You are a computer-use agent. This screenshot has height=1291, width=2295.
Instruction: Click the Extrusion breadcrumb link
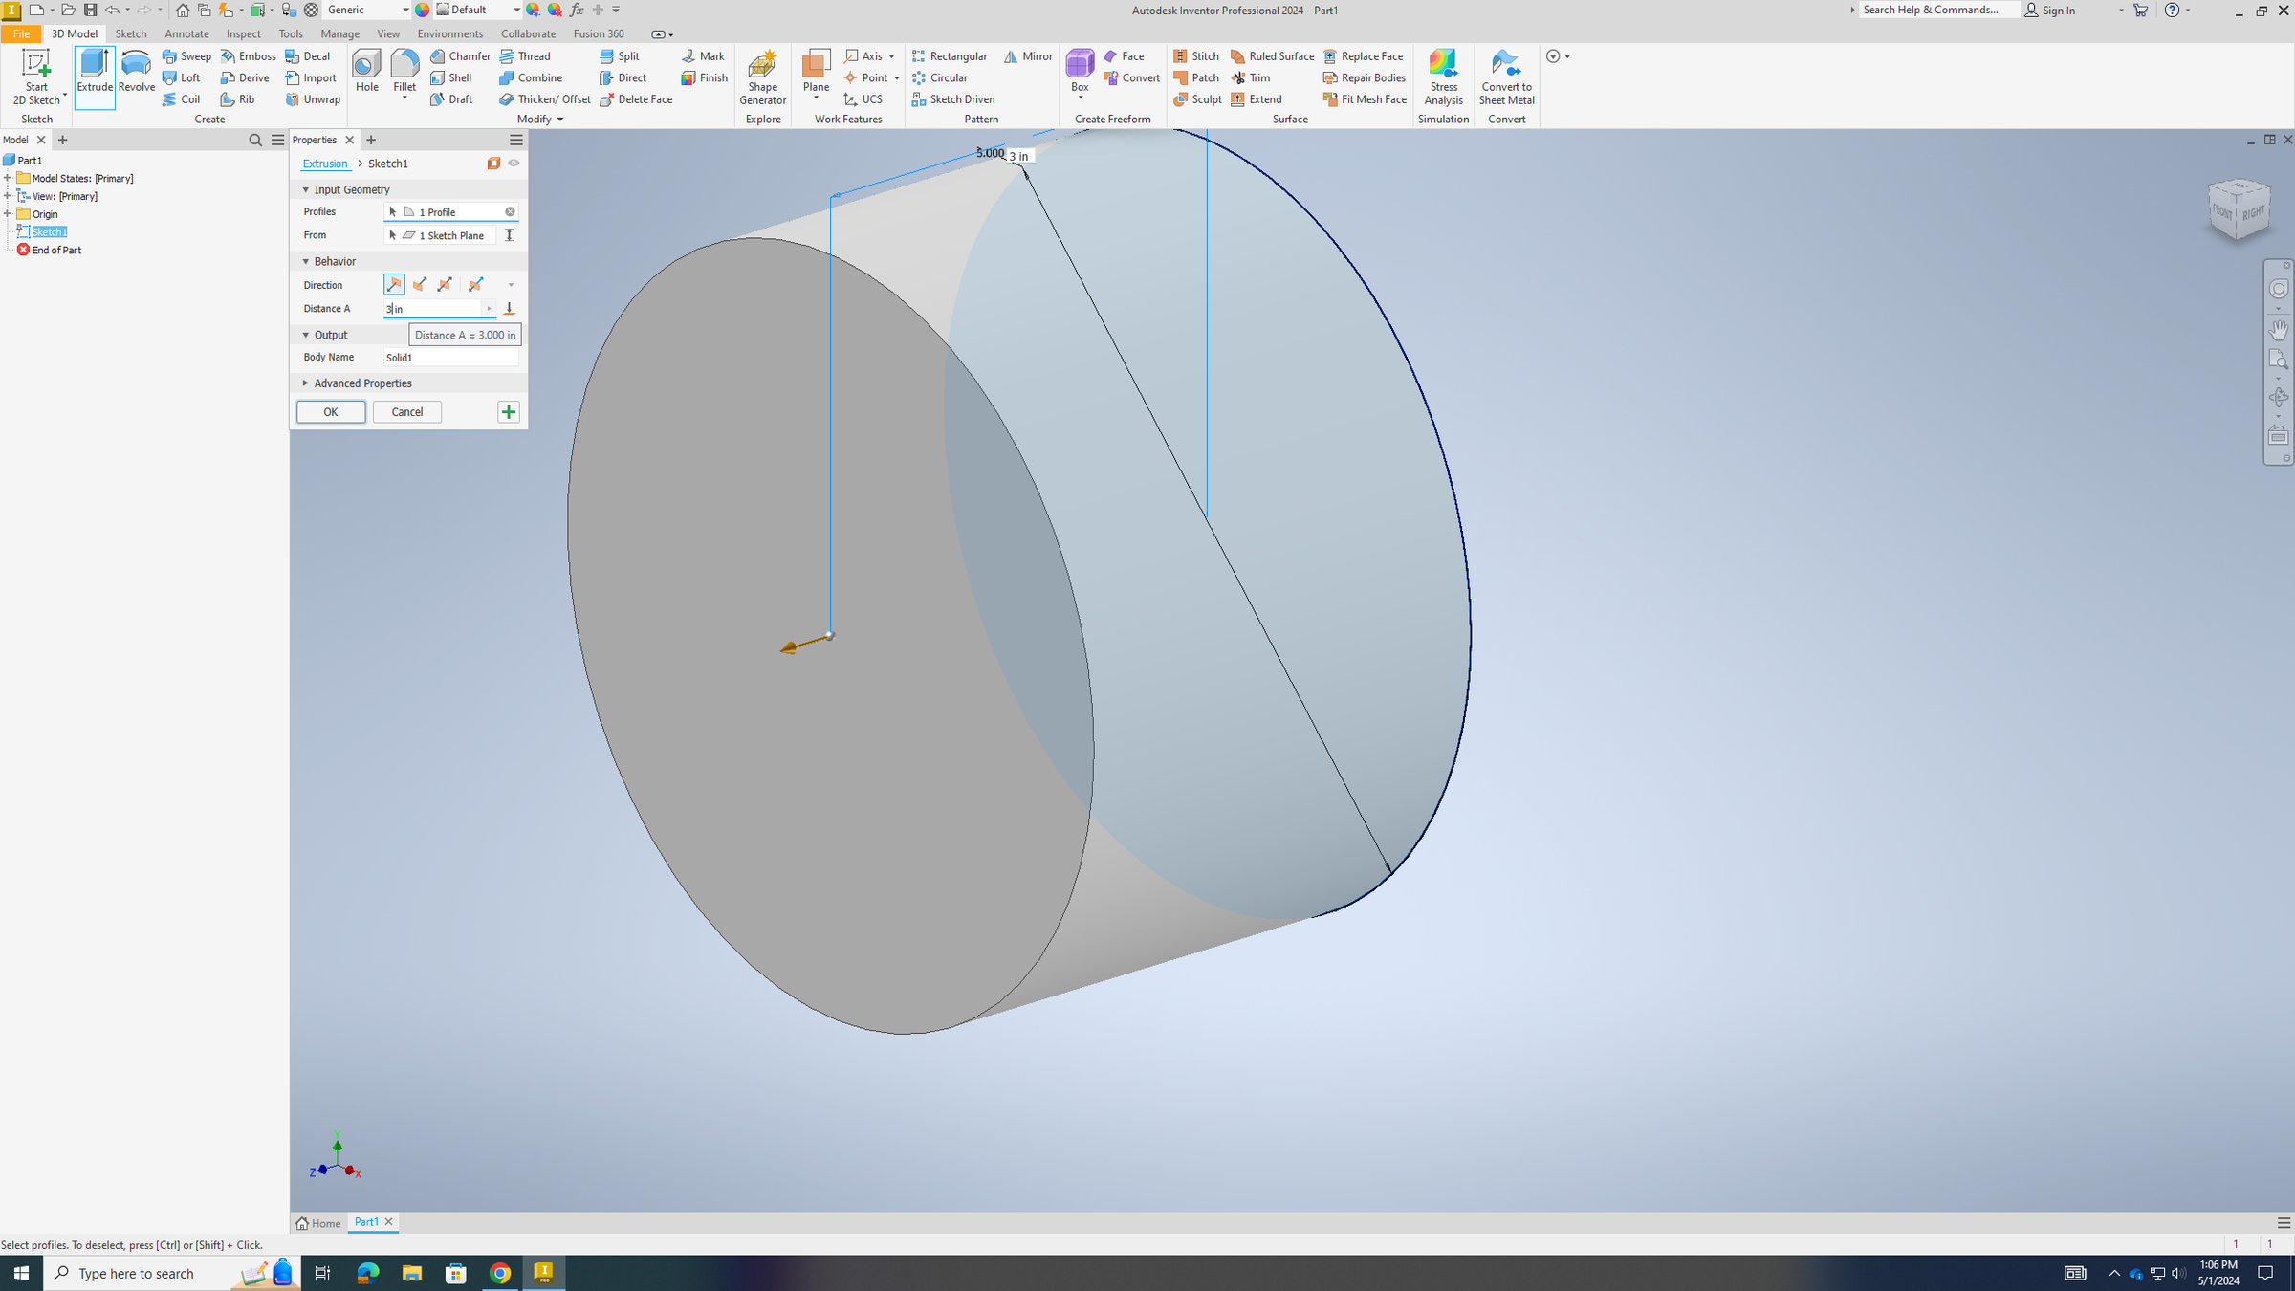pyautogui.click(x=325, y=164)
